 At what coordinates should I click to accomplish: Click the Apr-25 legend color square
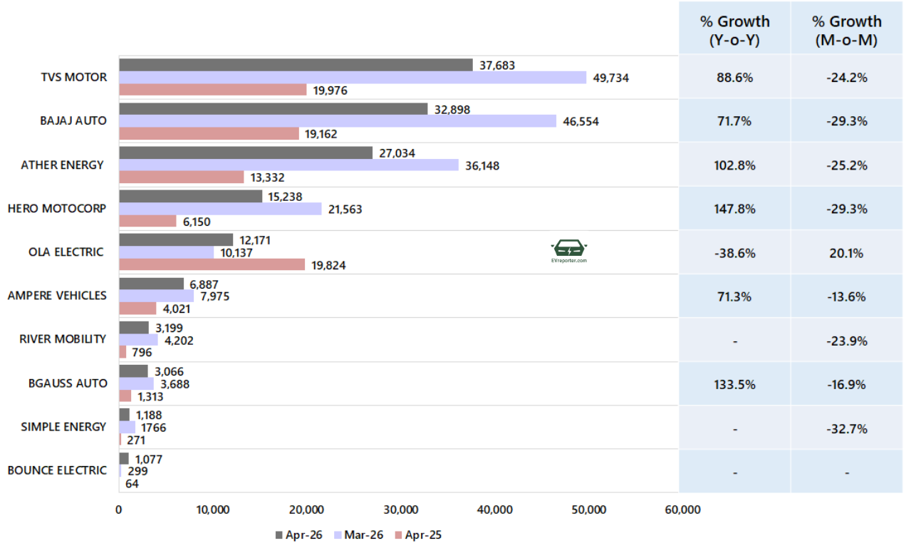[x=399, y=535]
